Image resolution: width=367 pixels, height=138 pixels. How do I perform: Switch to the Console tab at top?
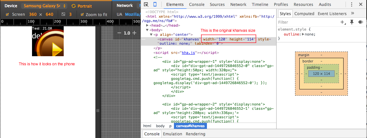[197, 4]
